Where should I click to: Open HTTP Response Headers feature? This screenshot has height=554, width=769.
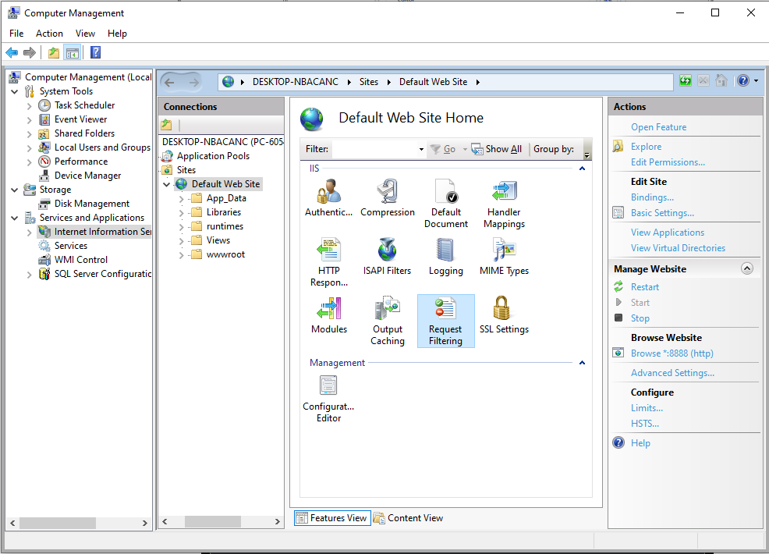click(328, 262)
